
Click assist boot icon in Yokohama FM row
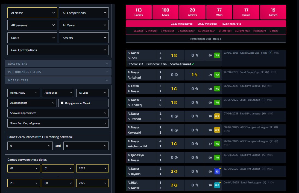tap(197, 144)
